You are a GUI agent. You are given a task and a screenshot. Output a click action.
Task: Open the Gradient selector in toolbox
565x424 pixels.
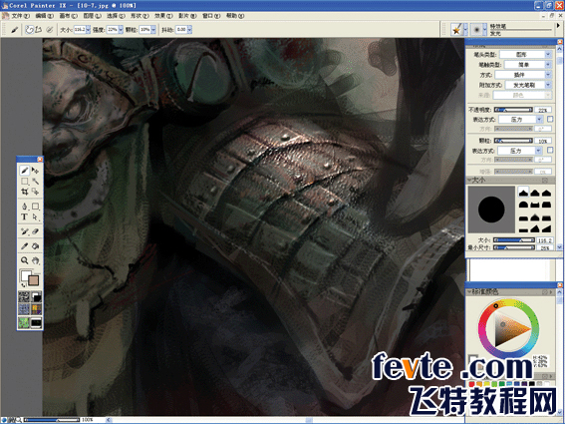36,297
